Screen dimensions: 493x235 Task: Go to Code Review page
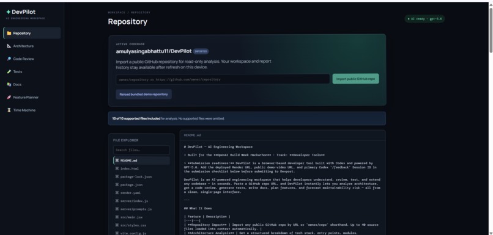pos(32,59)
